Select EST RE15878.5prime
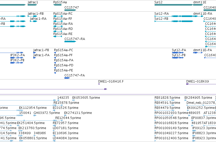Image resolution: width=216 pixels, height=142 pixels. click(66, 103)
